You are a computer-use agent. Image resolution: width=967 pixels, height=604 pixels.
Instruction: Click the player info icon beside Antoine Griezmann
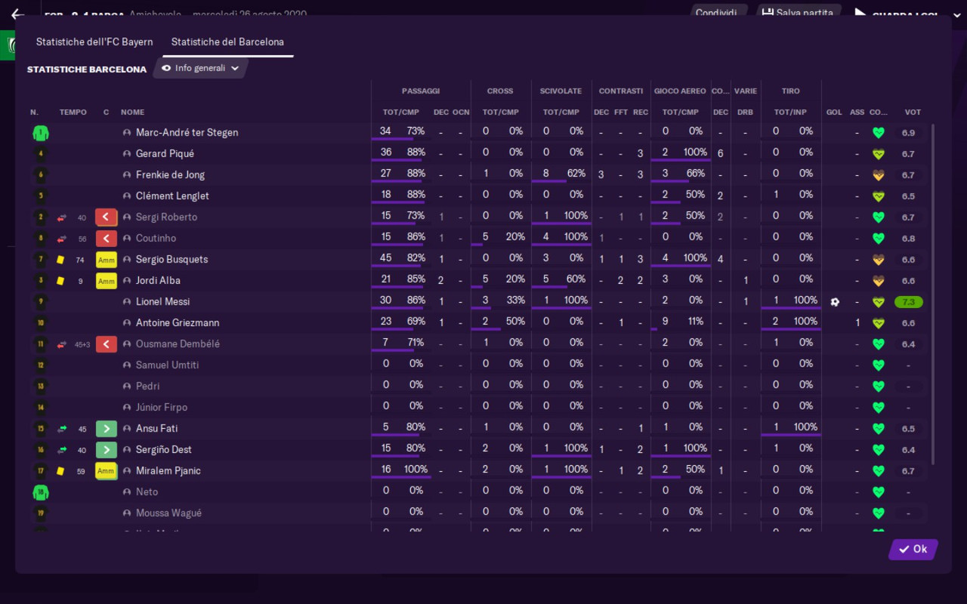tap(127, 323)
